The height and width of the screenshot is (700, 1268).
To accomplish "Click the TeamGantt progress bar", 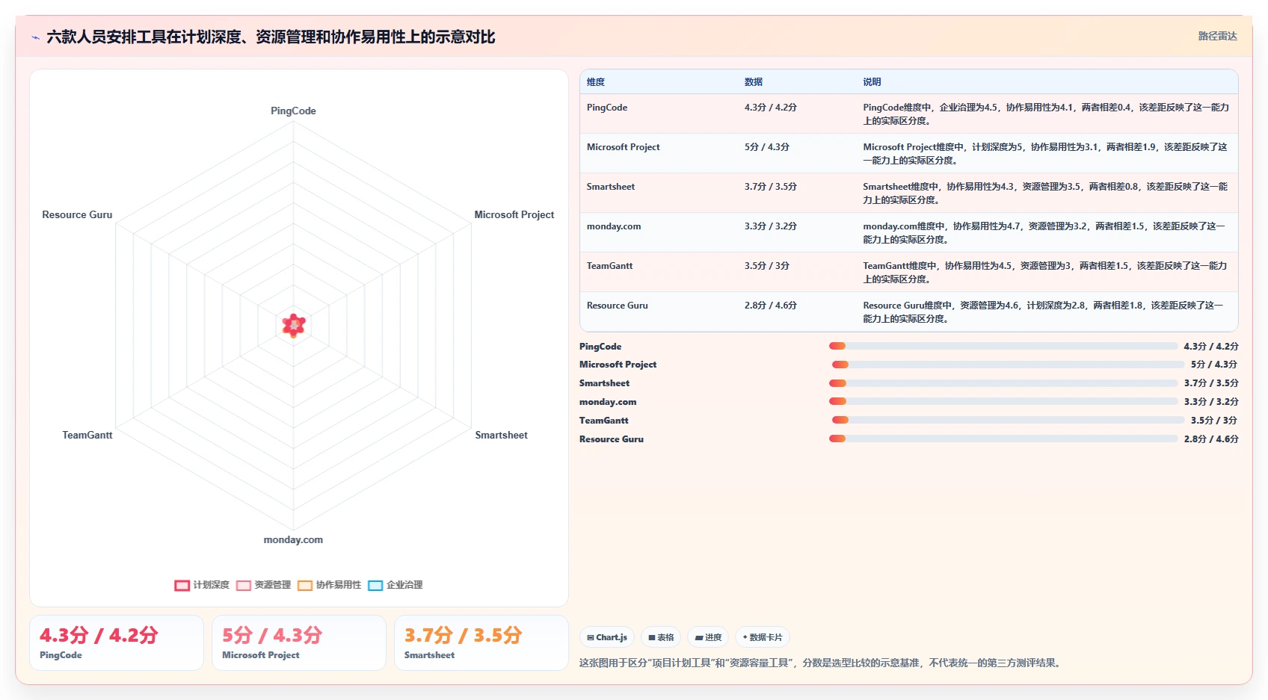I will (x=1009, y=420).
